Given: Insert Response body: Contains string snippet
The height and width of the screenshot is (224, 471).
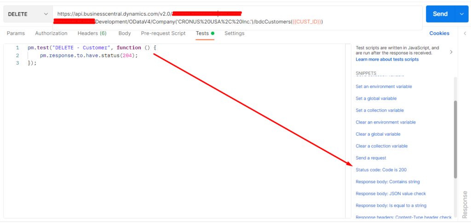Looking at the screenshot, I should pos(388,182).
